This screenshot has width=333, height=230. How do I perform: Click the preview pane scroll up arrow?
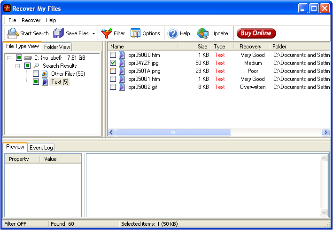(324, 159)
